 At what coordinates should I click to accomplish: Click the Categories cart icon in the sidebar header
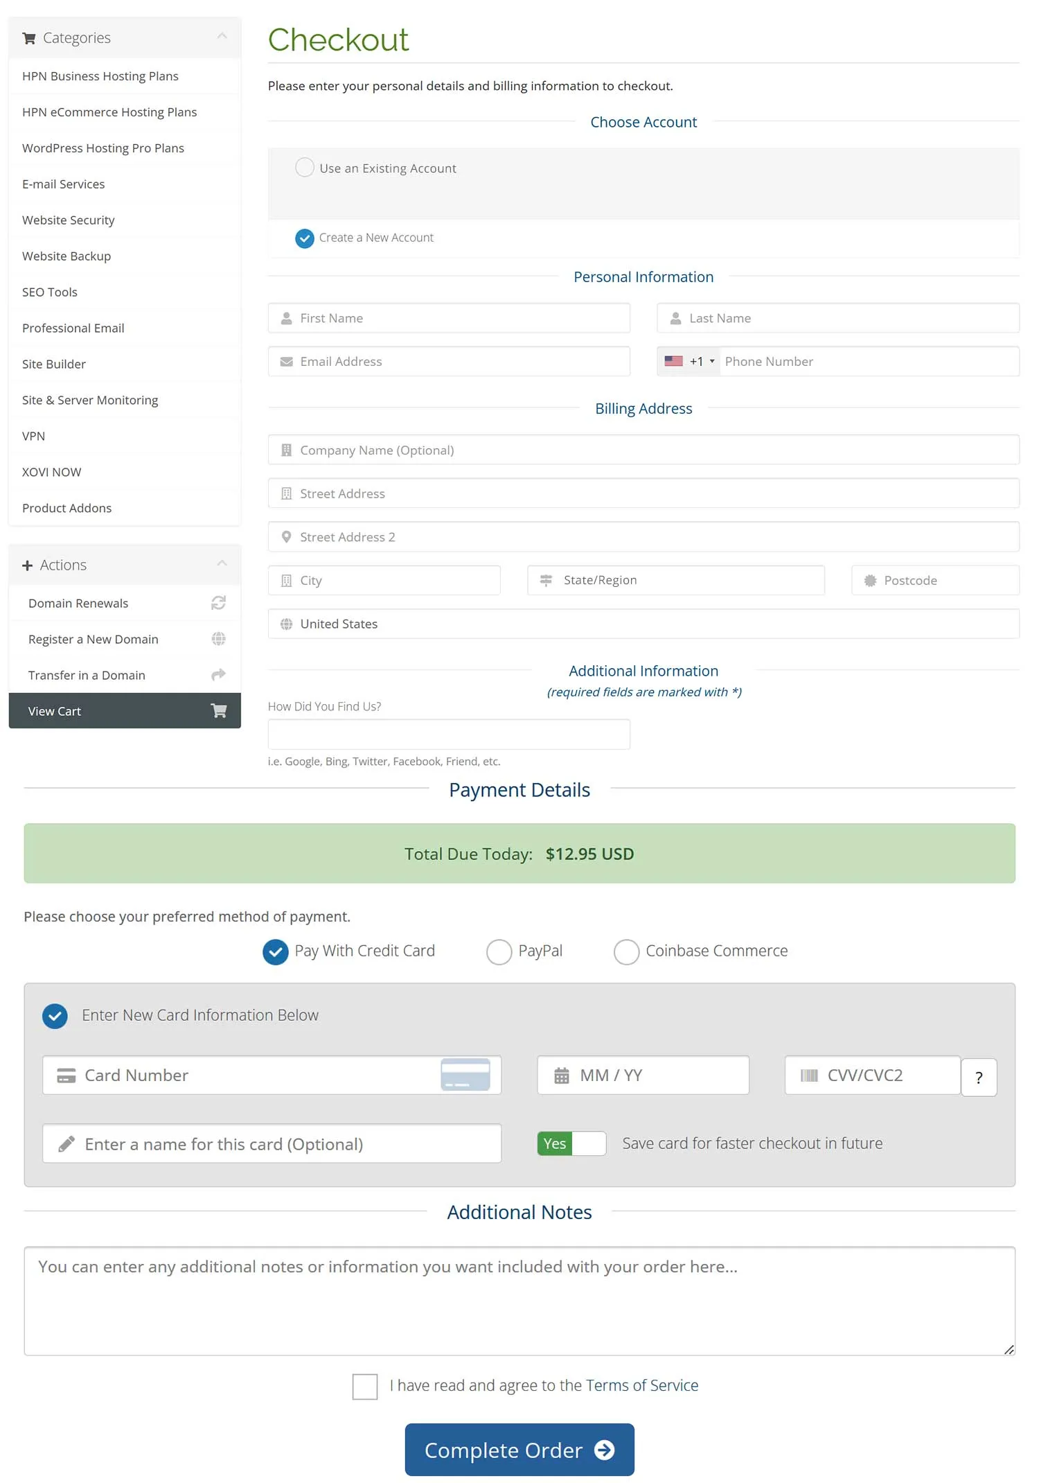tap(28, 38)
